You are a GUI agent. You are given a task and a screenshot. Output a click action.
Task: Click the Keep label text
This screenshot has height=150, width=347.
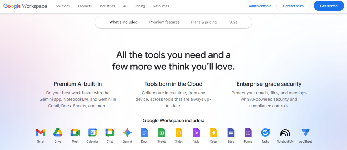click(x=213, y=141)
